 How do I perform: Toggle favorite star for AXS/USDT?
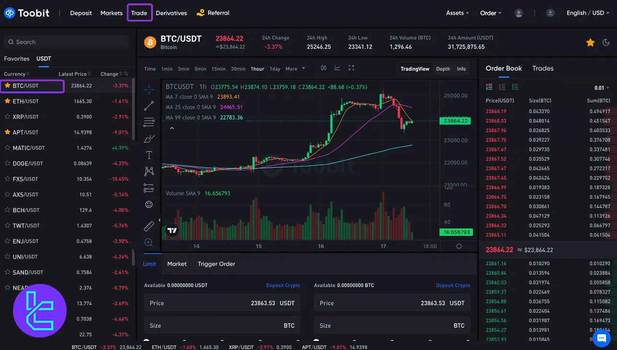8,194
